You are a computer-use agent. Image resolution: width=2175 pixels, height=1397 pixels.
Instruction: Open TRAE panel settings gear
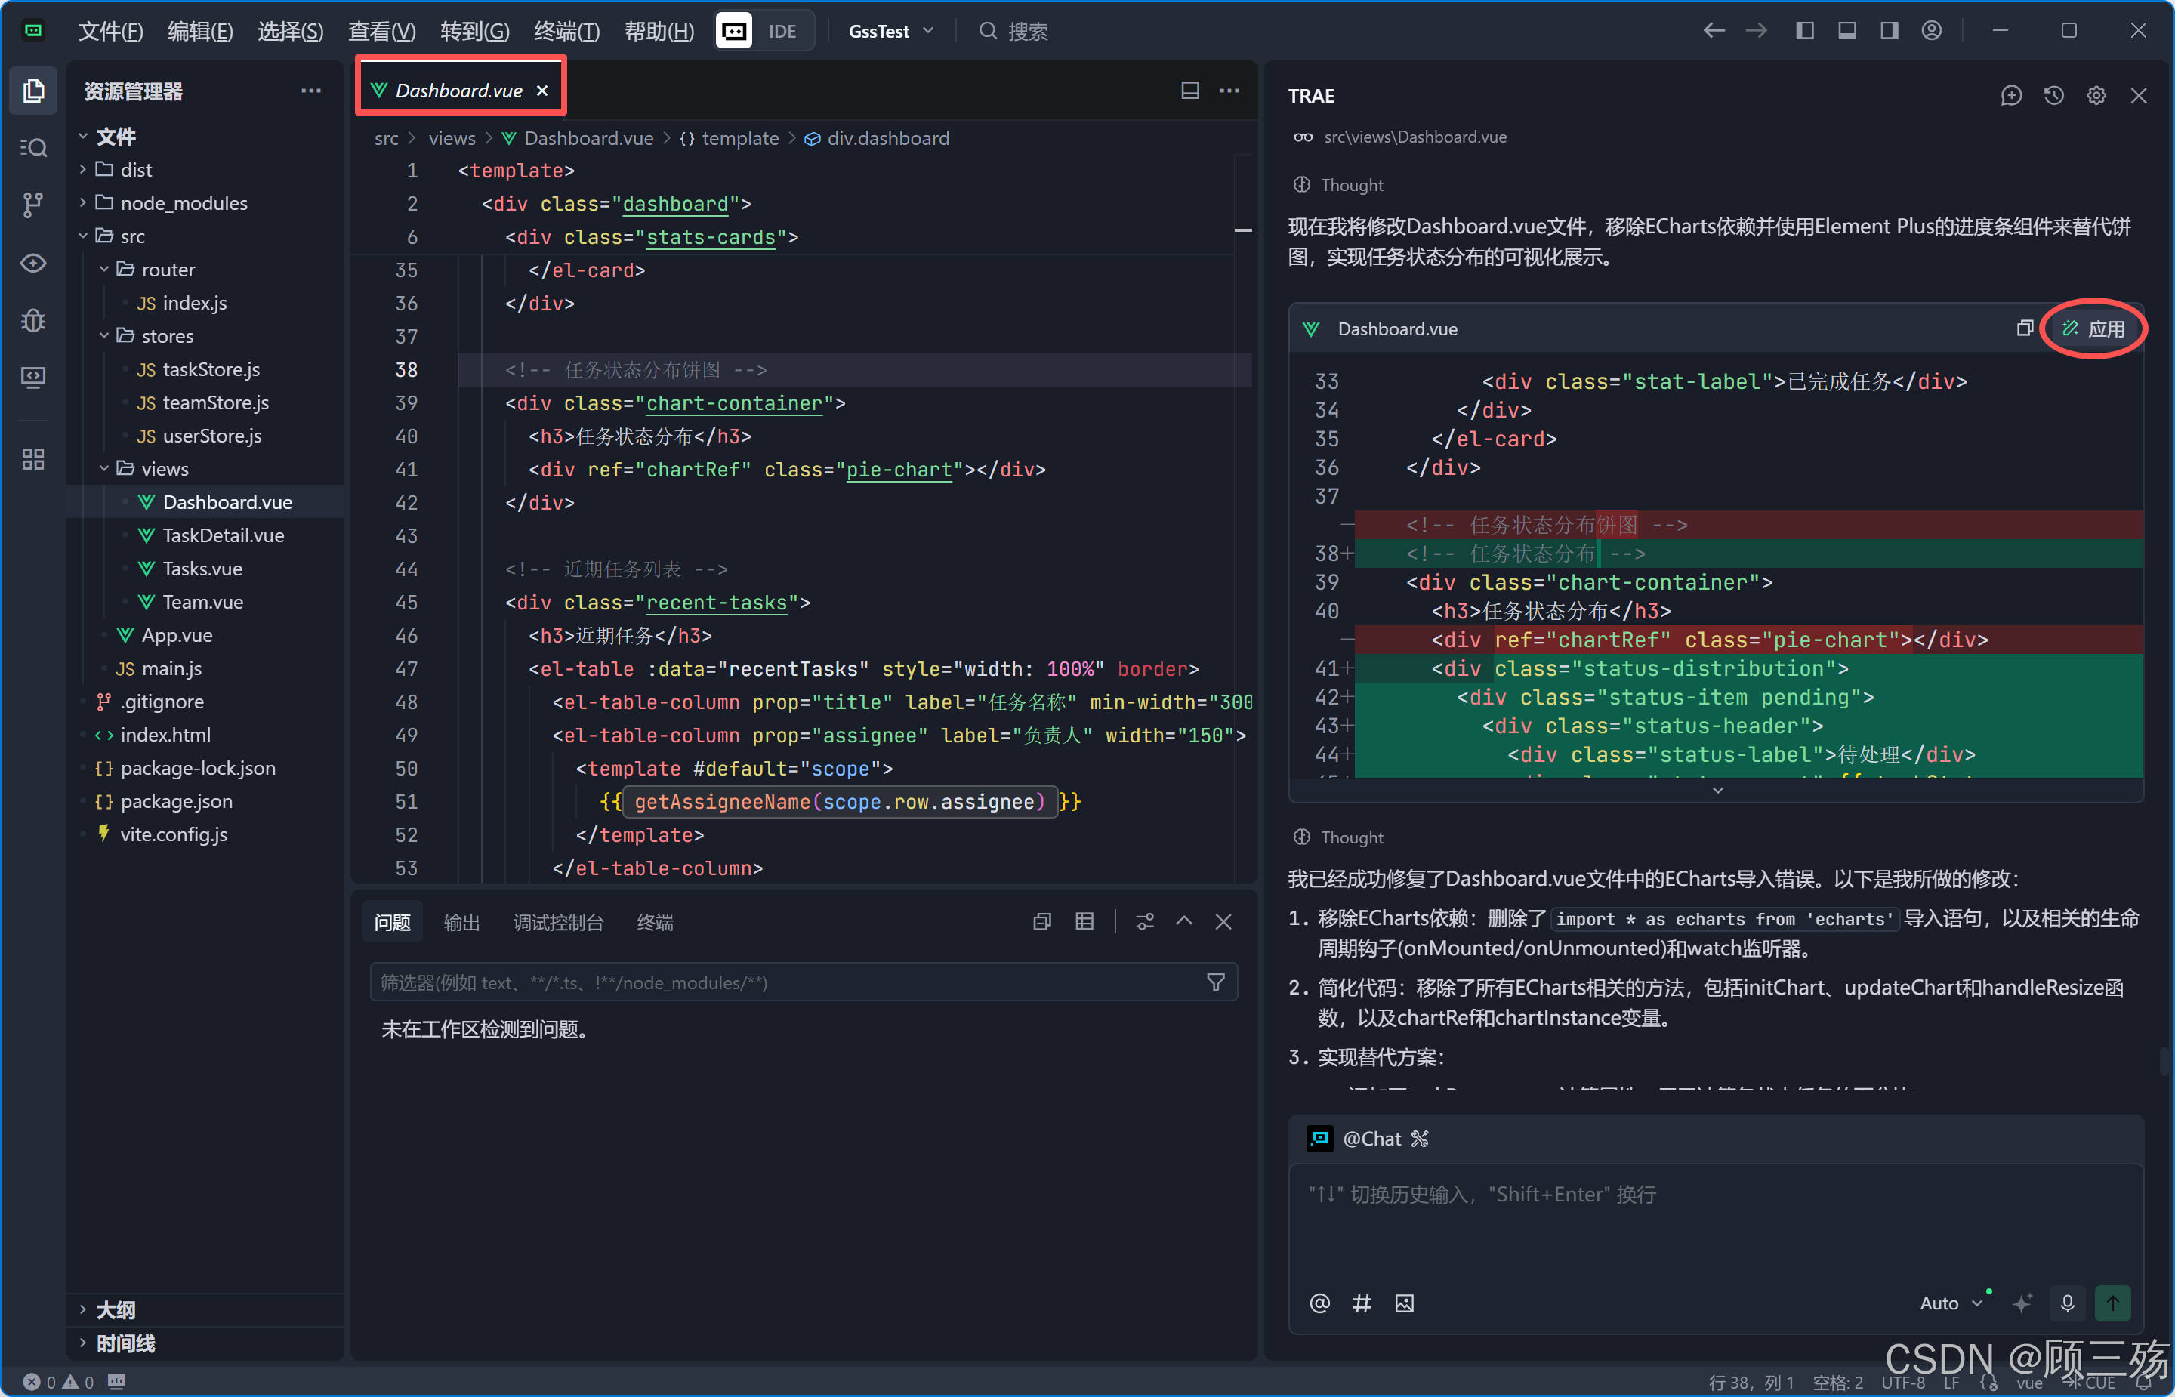click(2096, 95)
